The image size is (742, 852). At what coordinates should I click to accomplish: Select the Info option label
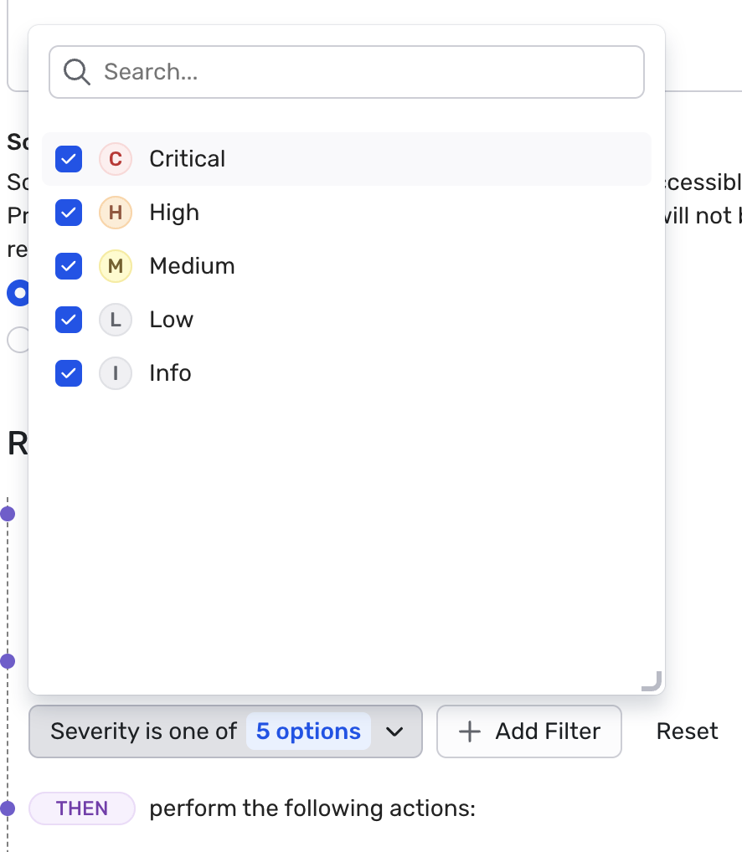[170, 373]
